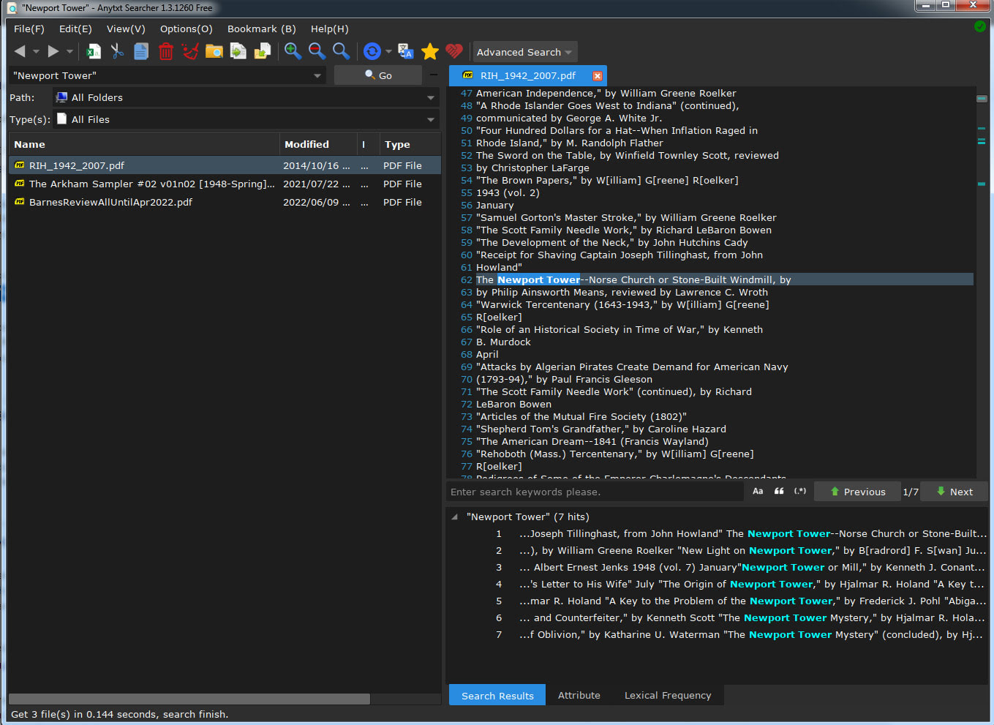Open the Advanced Search dropdown
This screenshot has width=994, height=725.
524,53
